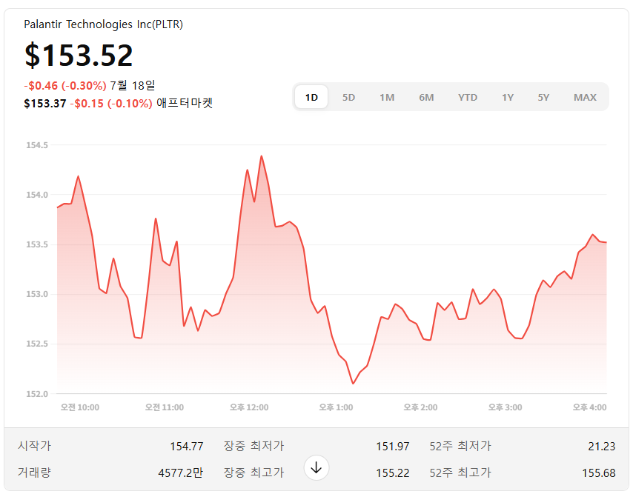The image size is (633, 494).
Task: Click the 52-week high value 155.68
Action: coord(599,473)
